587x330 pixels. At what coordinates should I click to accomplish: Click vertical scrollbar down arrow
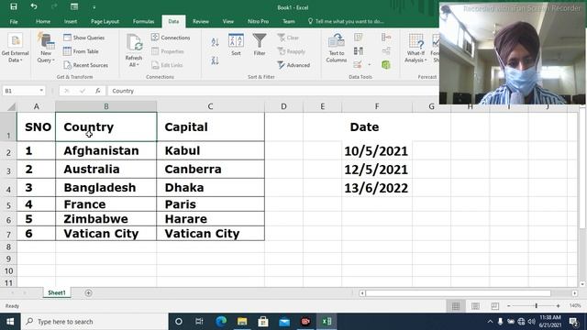pos(582,284)
